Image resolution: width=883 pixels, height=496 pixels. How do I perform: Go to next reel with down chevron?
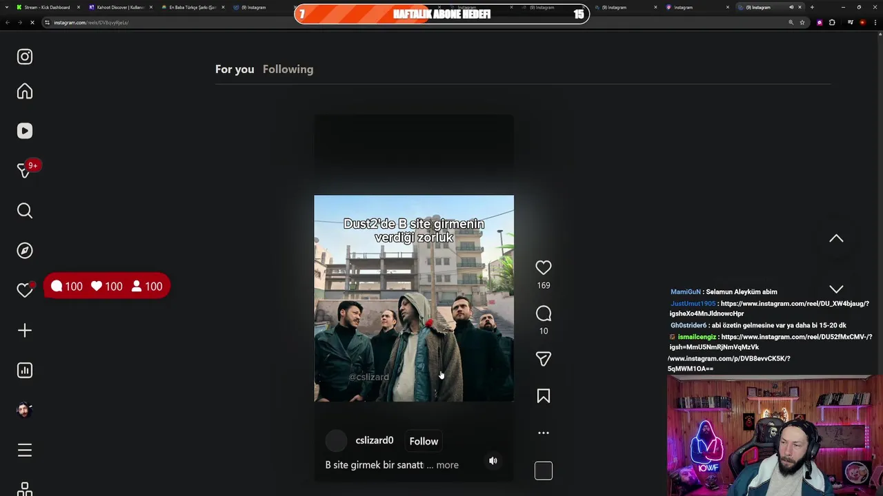(836, 289)
